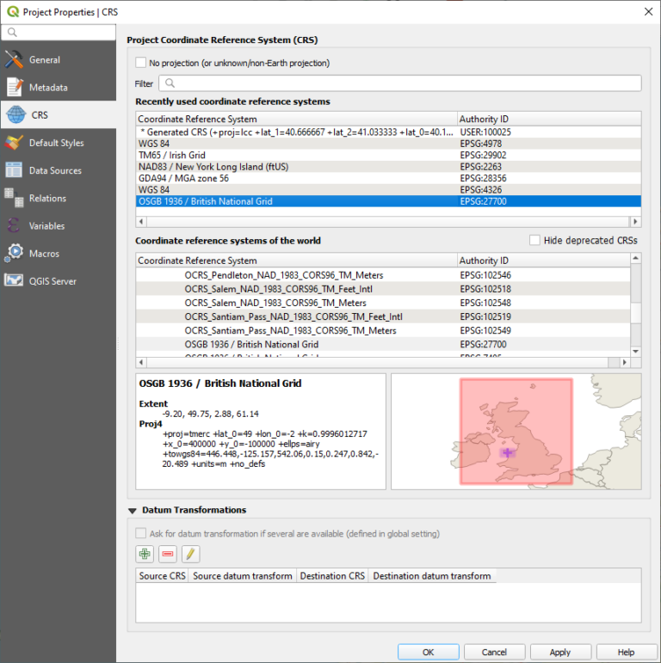Select the Default Styles sidebar item
The height and width of the screenshot is (663, 661).
click(x=56, y=143)
